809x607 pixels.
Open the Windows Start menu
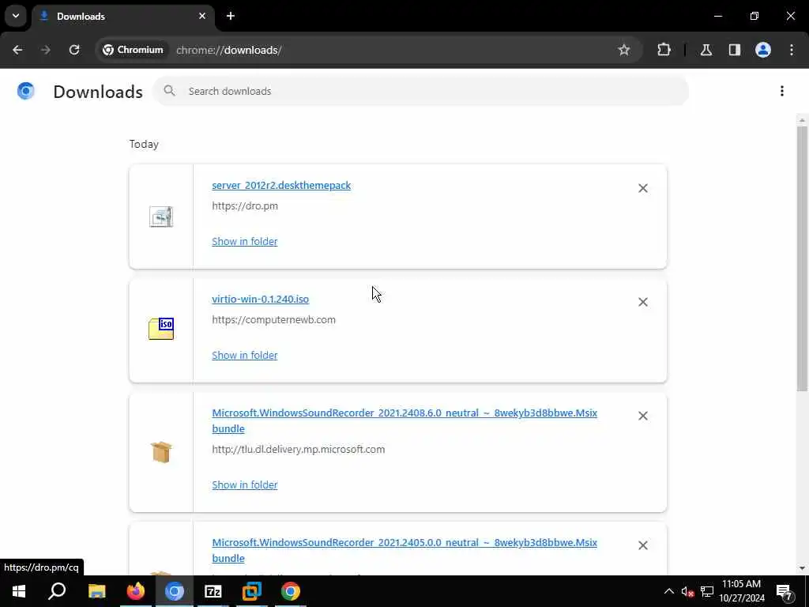click(19, 591)
